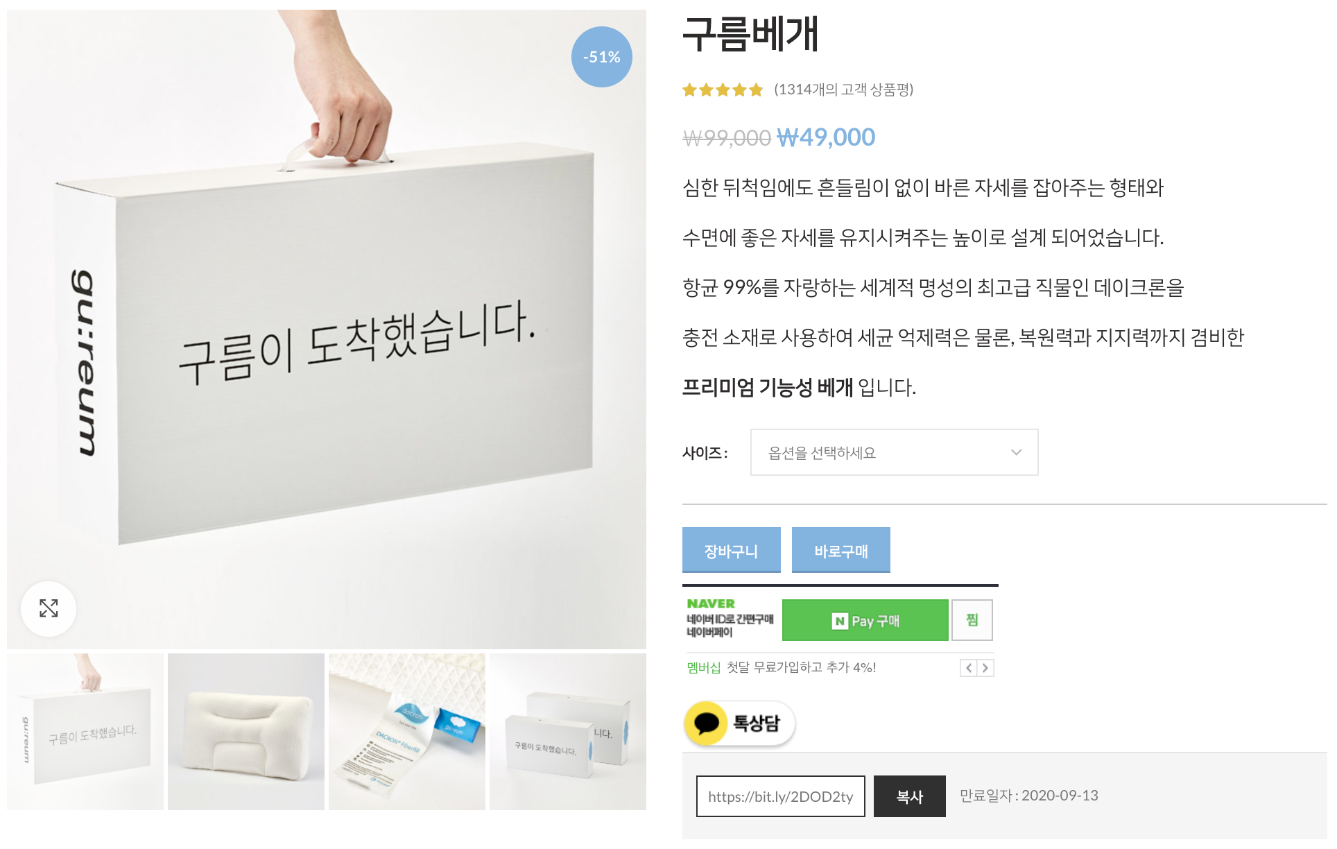1337x849 pixels.
Task: Open the 1314 customer reviews link
Action: point(844,89)
